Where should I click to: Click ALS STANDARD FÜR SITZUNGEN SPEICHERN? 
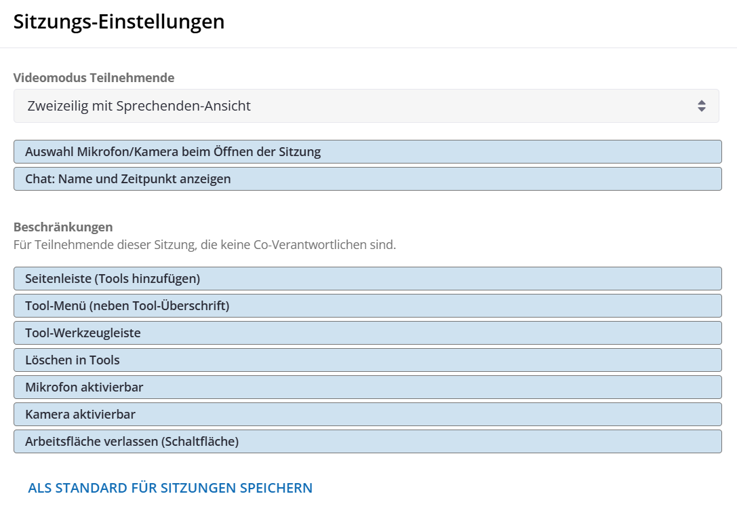pos(170,488)
